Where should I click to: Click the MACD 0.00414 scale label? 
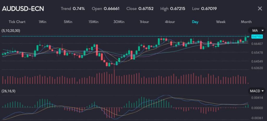(x=256, y=98)
